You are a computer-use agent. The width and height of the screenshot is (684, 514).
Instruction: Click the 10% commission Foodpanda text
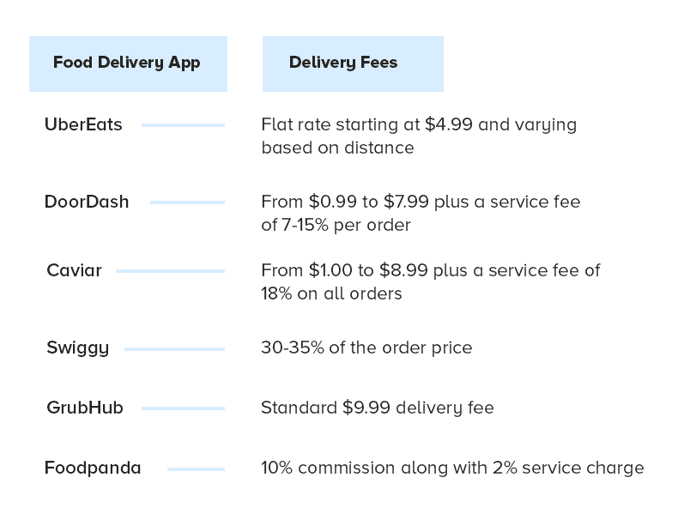coord(452,468)
